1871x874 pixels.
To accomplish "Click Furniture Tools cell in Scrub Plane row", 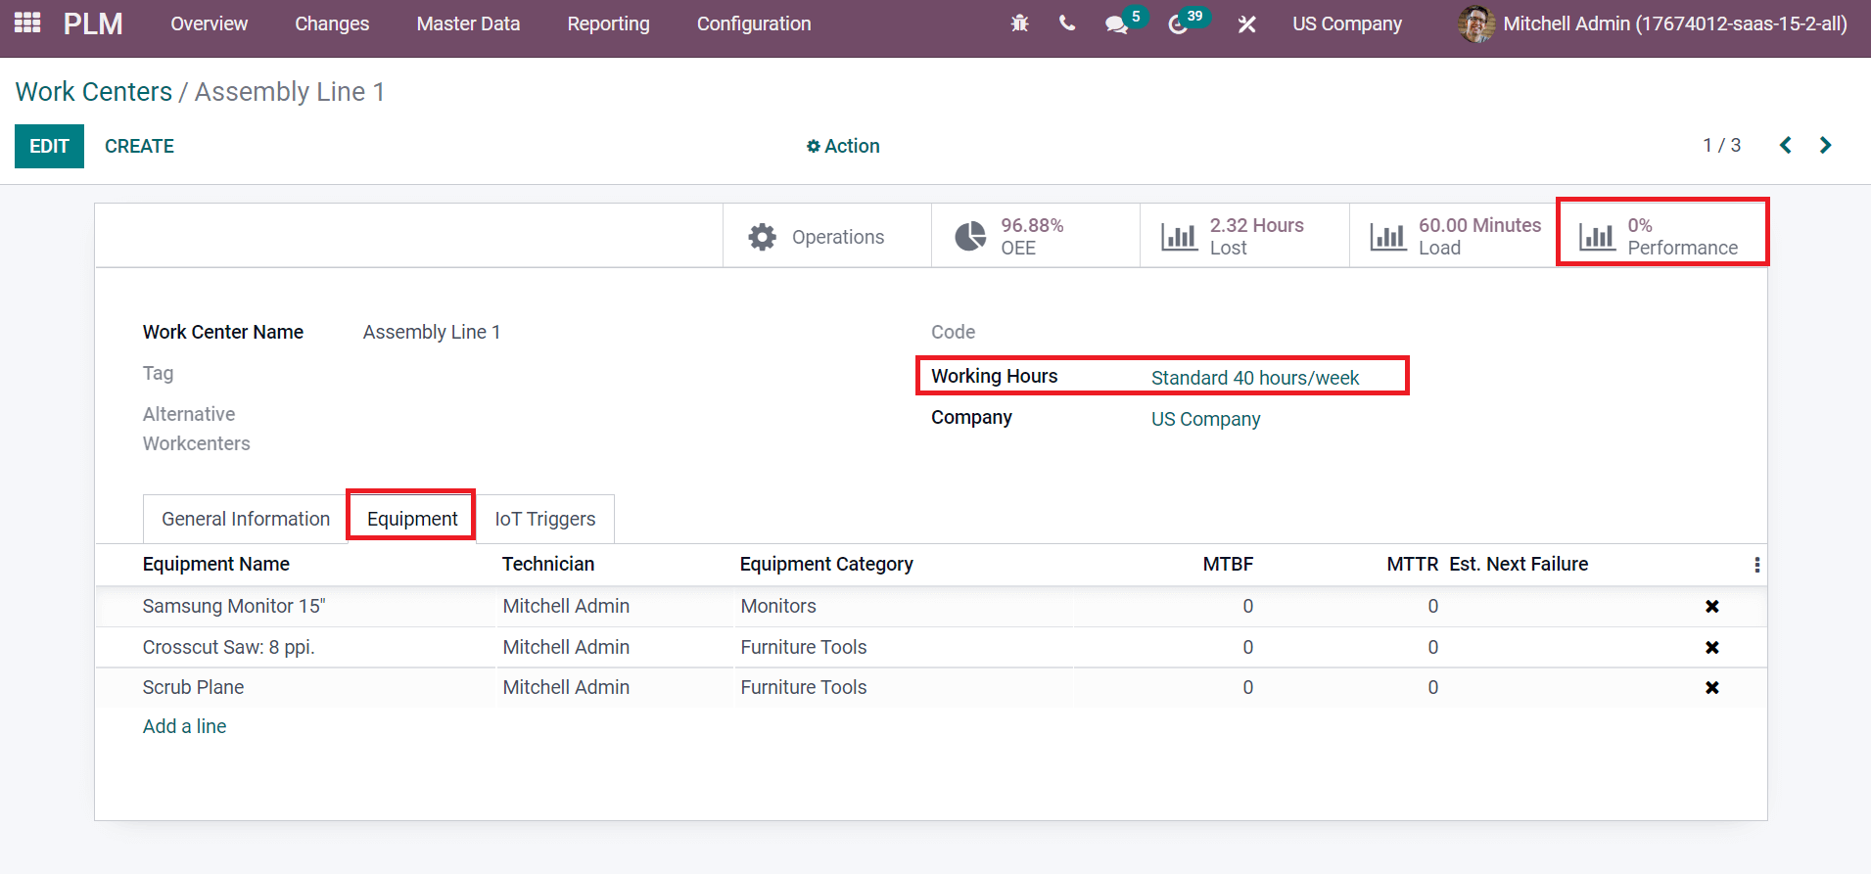I will point(804,687).
